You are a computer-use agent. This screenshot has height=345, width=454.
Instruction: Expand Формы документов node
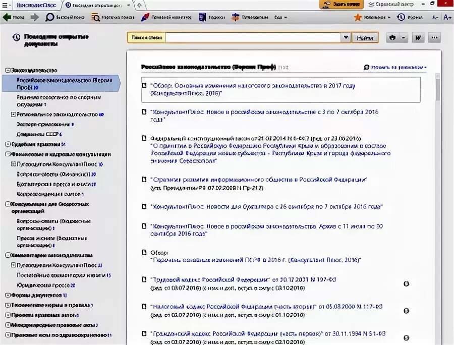click(x=8, y=295)
